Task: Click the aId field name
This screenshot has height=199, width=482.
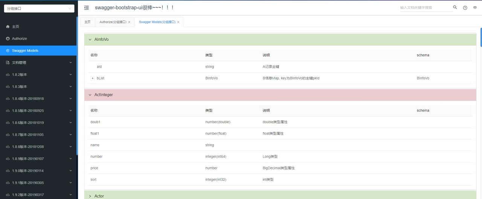Action: point(99,67)
